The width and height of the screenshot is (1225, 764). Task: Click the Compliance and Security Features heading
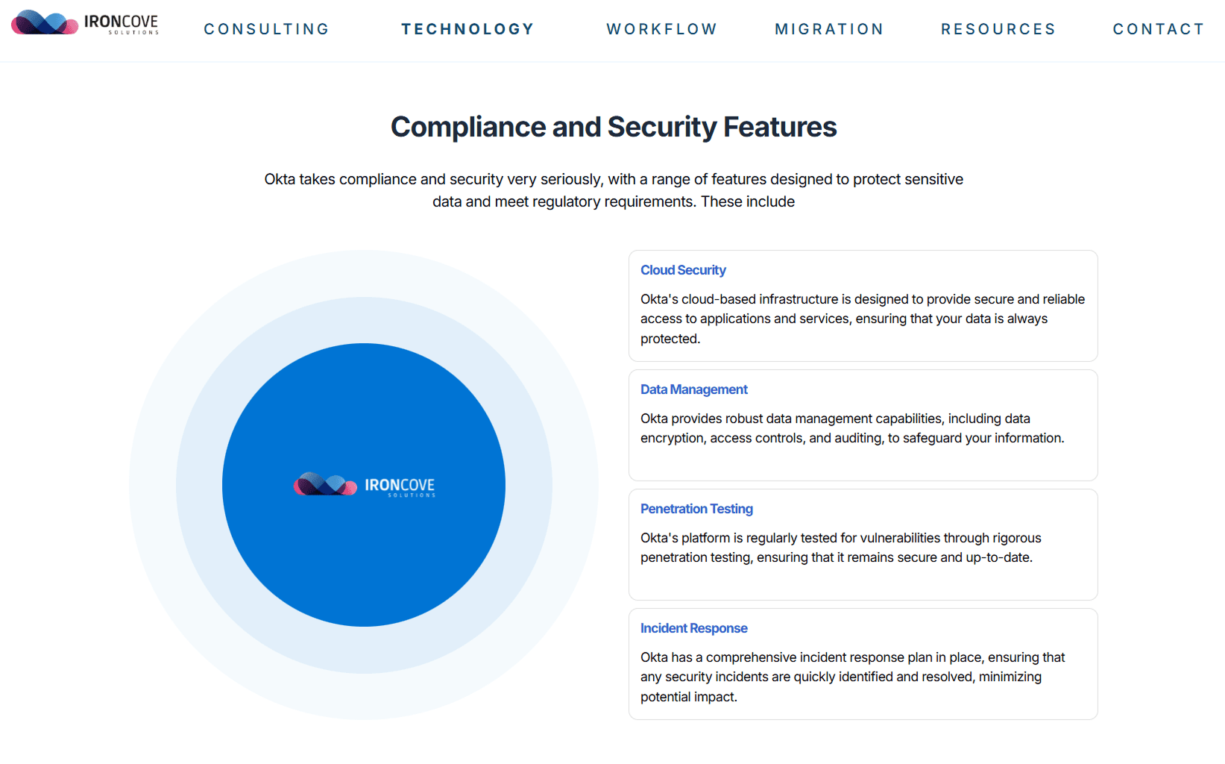(x=614, y=127)
